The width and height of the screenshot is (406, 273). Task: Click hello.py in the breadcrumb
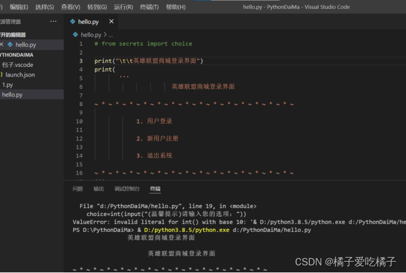(x=91, y=35)
